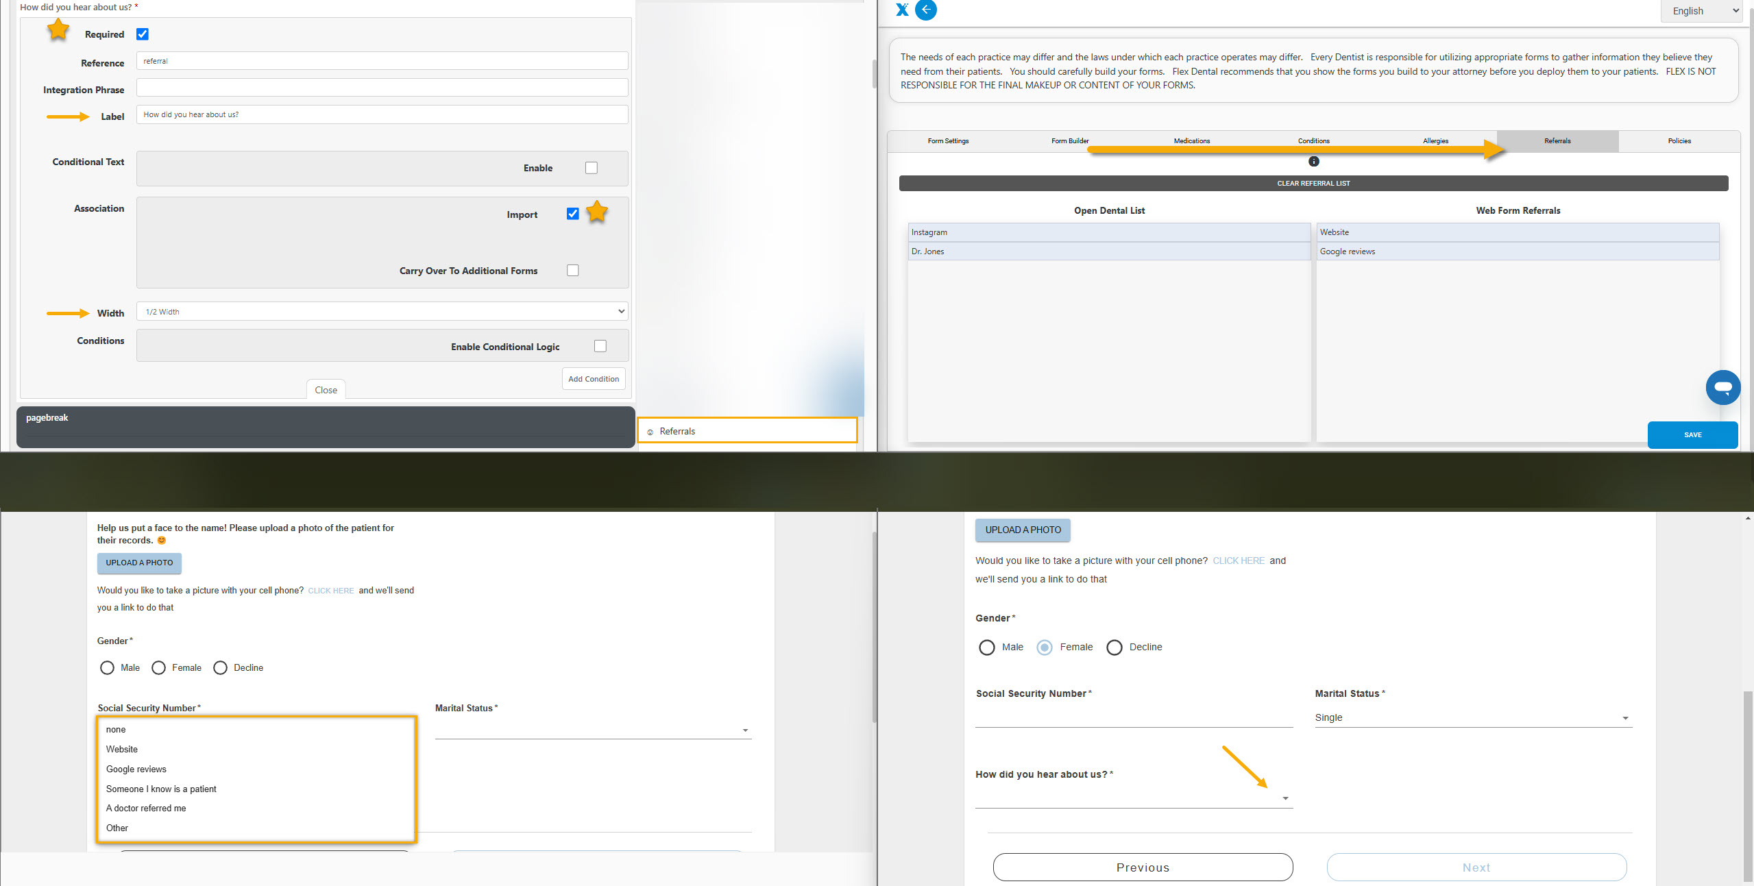Image resolution: width=1754 pixels, height=886 pixels.
Task: Choose Website from the referral dropdown list
Action: [x=122, y=750]
